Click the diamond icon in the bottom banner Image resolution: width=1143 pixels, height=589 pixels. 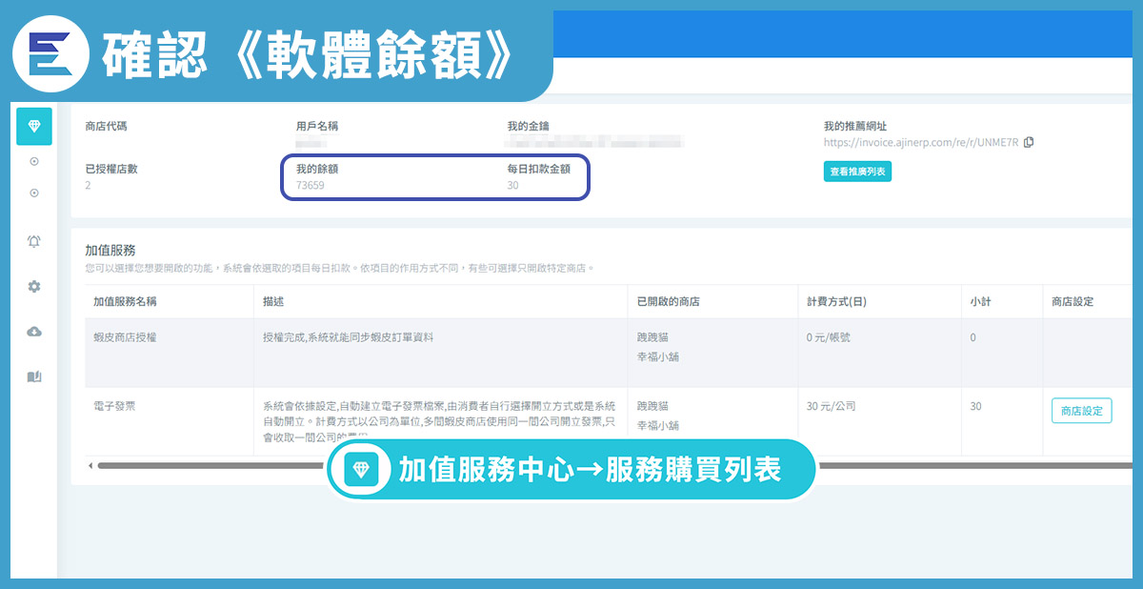coord(362,469)
